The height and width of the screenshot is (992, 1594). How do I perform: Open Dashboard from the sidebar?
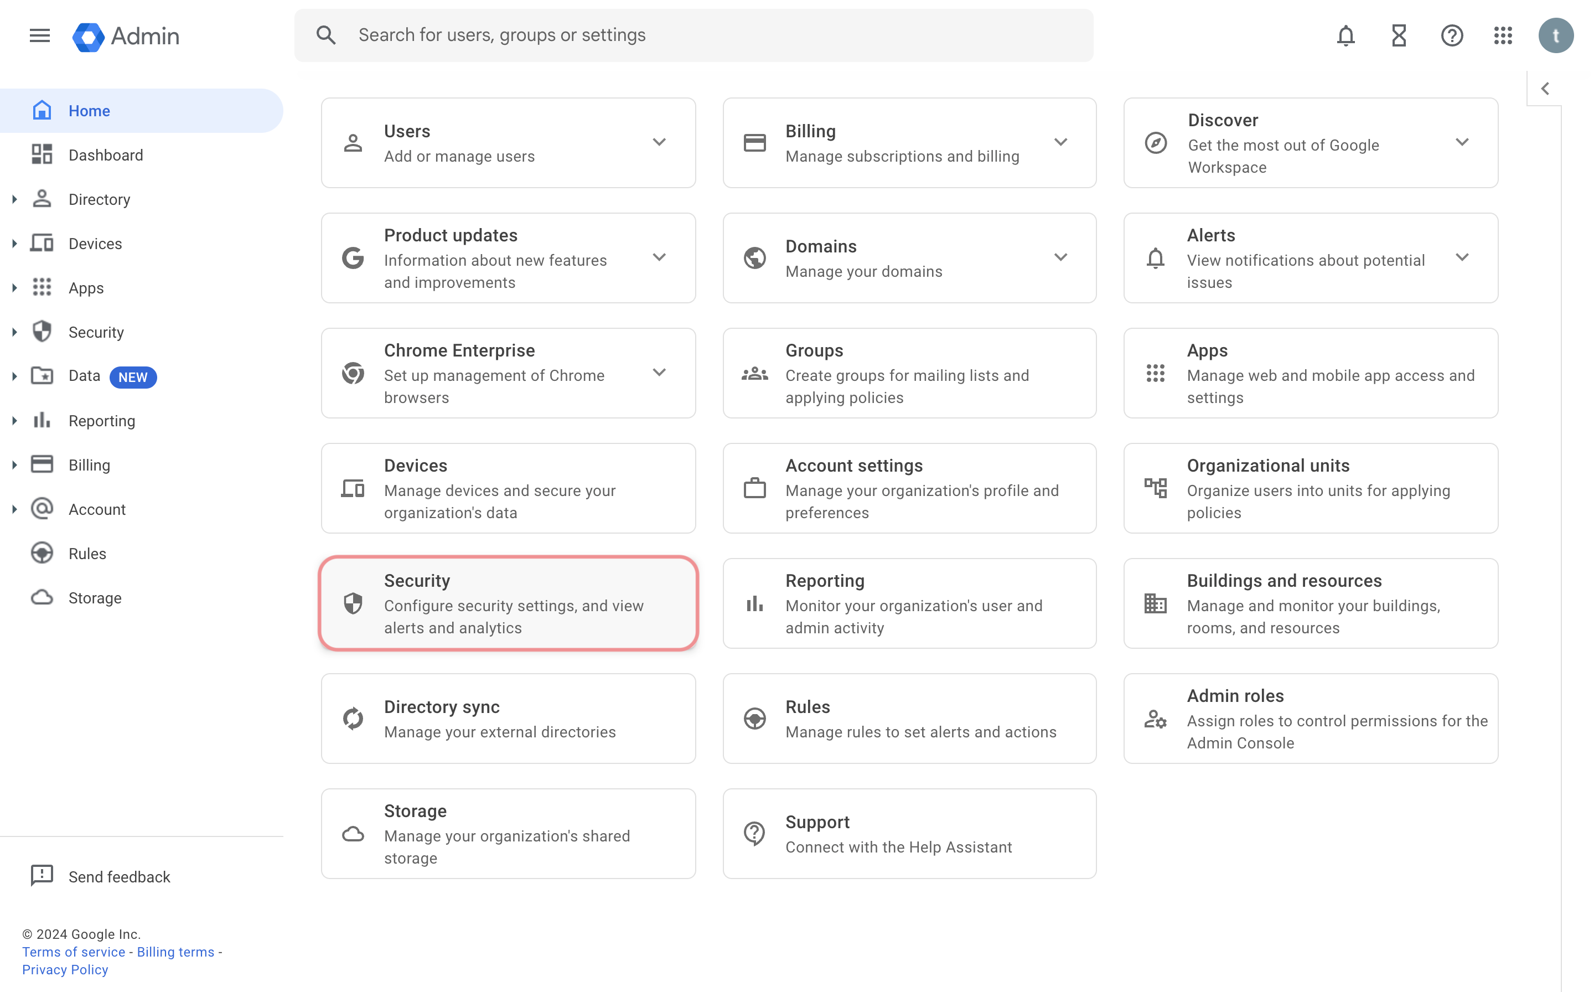[x=106, y=155]
